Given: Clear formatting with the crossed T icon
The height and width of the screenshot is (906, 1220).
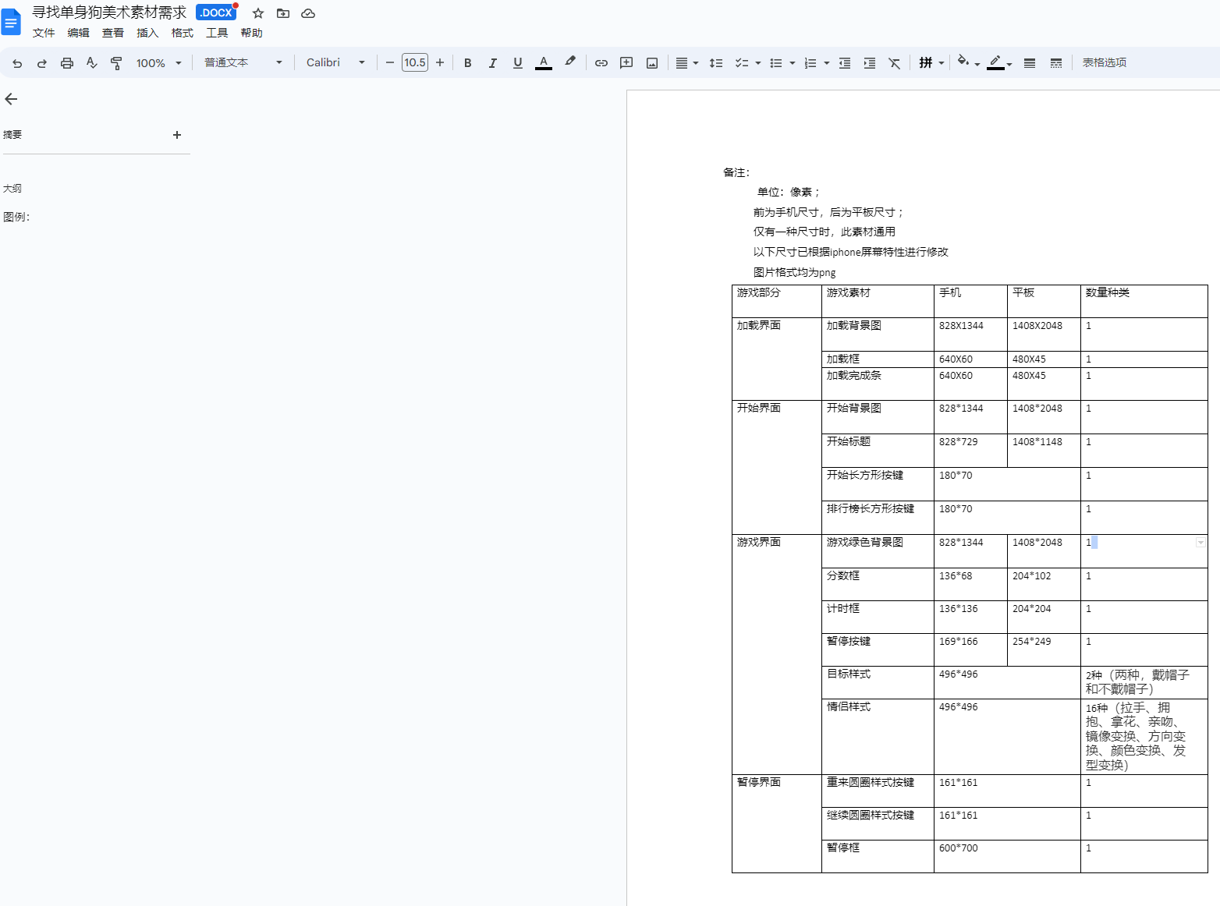Looking at the screenshot, I should pos(895,63).
